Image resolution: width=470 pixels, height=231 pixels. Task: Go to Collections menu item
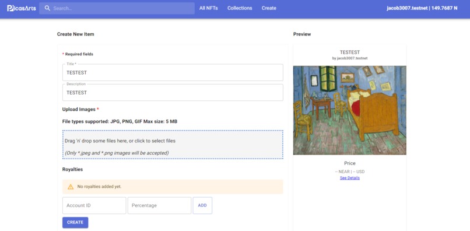(x=240, y=8)
